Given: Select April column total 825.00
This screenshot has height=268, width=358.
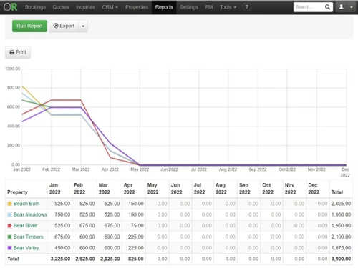Looking at the screenshot, I should (x=136, y=259).
